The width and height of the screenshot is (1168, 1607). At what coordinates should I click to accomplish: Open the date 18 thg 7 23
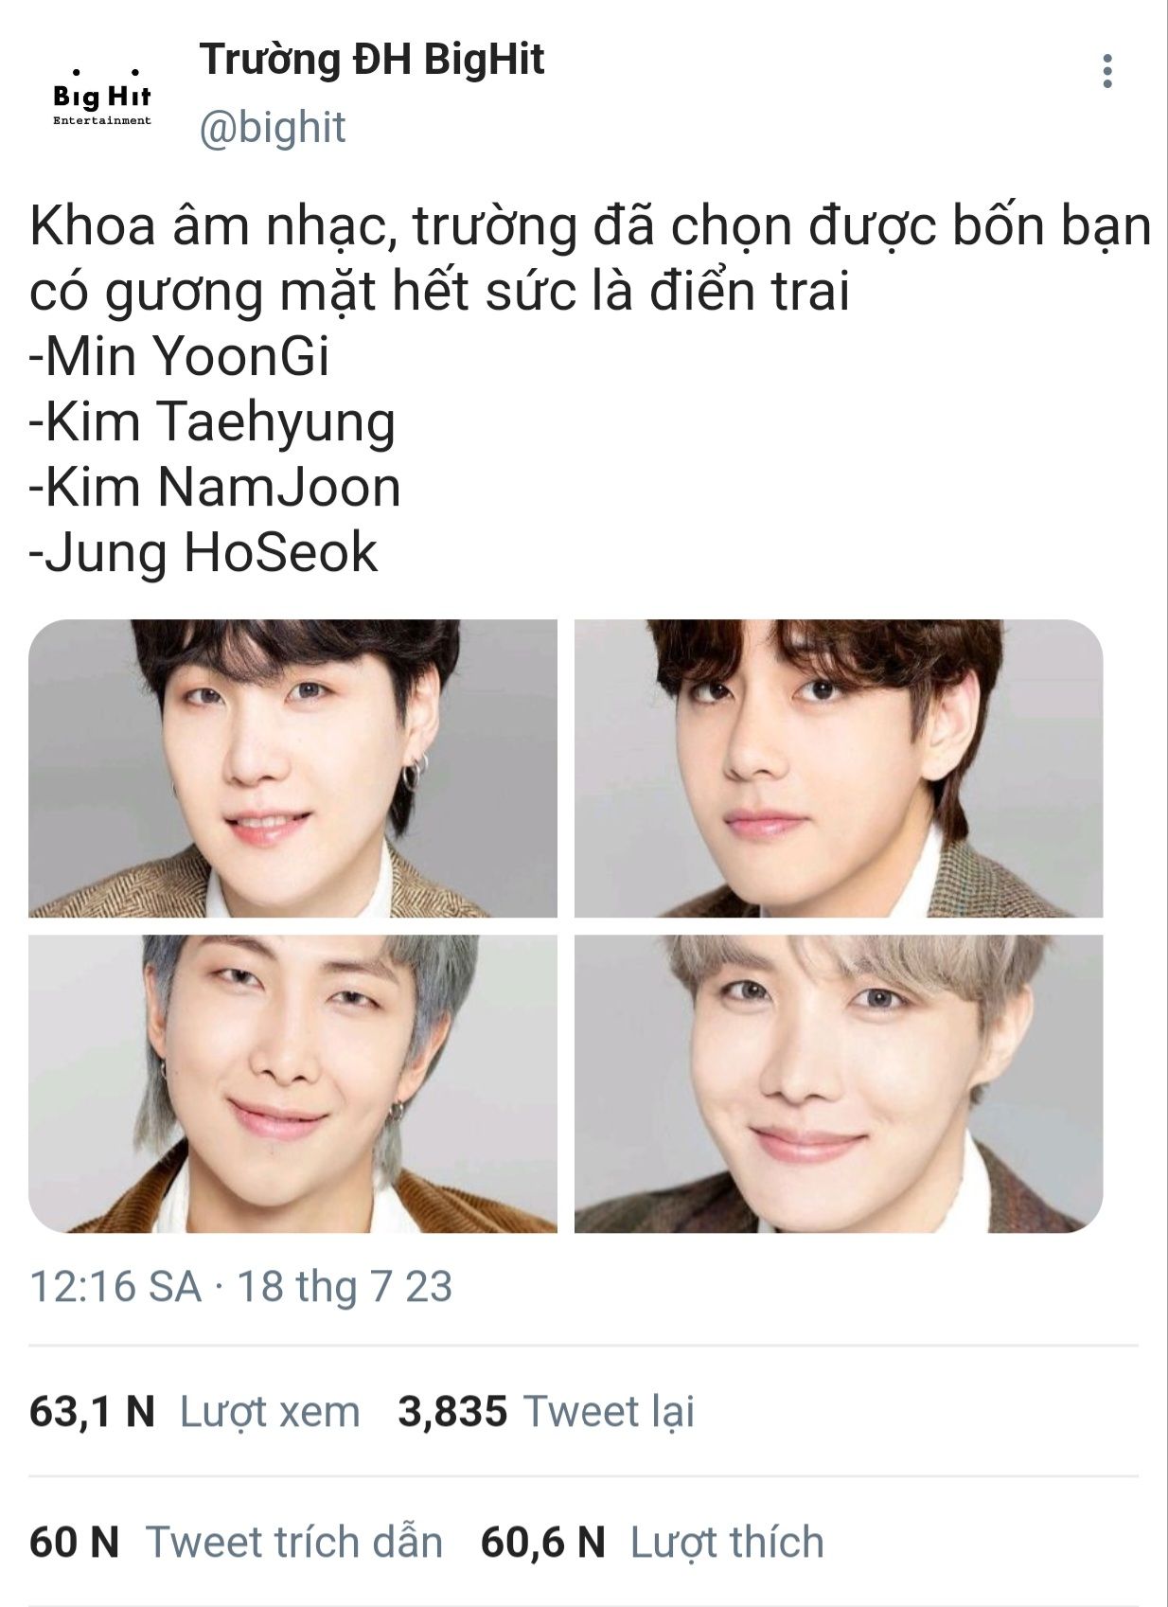point(345,1286)
